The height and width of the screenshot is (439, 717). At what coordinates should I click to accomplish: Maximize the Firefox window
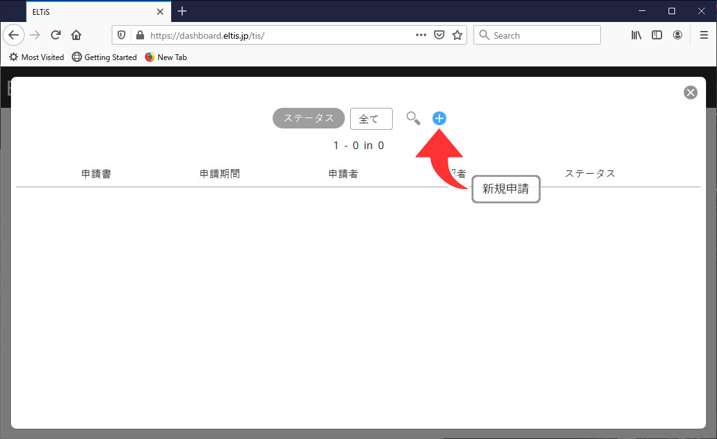point(672,11)
